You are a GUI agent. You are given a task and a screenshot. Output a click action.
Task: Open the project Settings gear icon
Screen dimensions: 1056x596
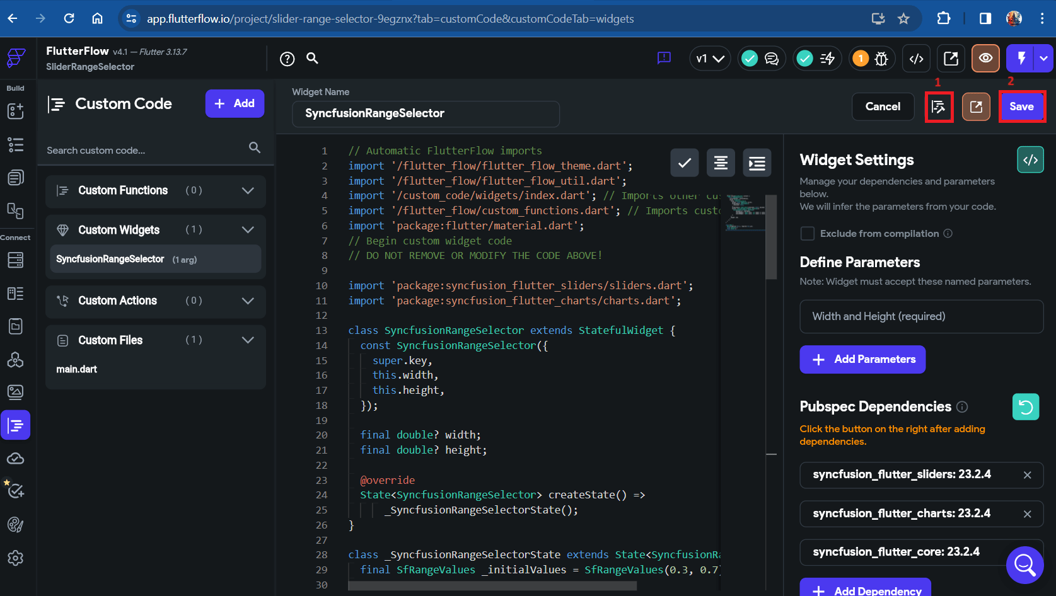[15, 558]
